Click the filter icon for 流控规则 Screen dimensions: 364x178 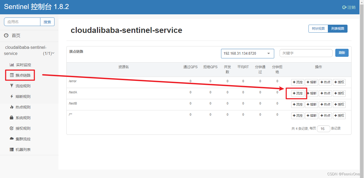(12, 86)
